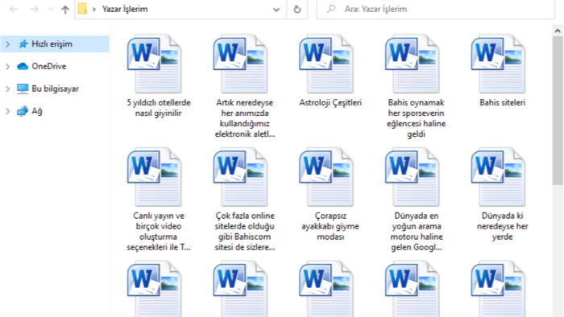Click the folder icon in address bar
This screenshot has width=564, height=317.
pyautogui.click(x=82, y=9)
